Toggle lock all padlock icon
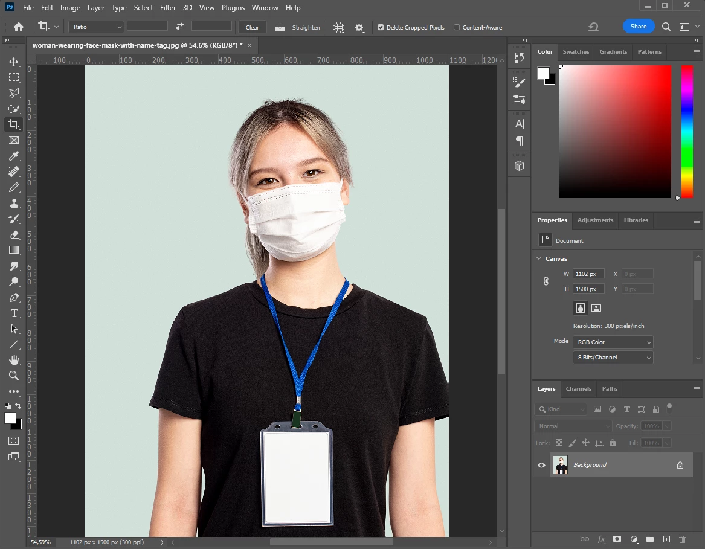Screen dimensions: 705x549 613,443
